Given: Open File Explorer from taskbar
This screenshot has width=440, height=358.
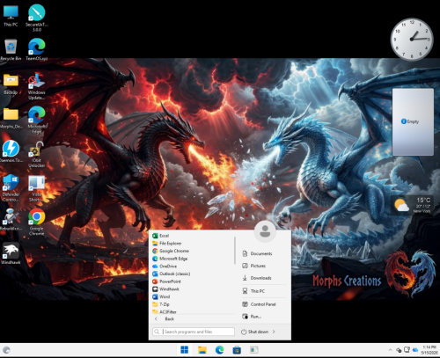Looking at the screenshot, I should click(202, 350).
